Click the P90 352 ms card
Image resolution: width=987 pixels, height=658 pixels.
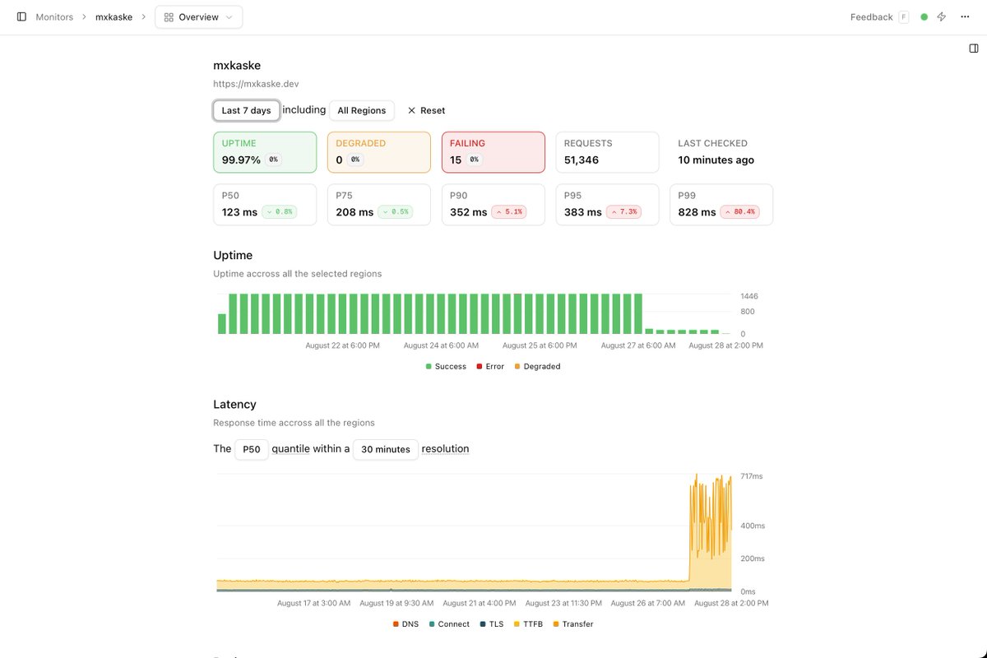tap(493, 204)
